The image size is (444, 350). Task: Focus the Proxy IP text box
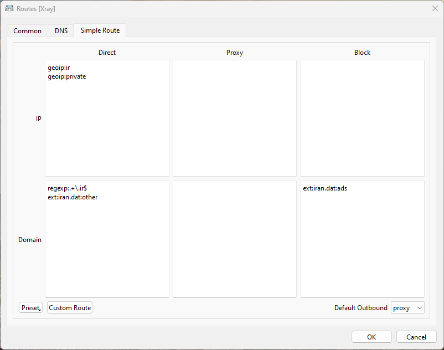point(235,119)
